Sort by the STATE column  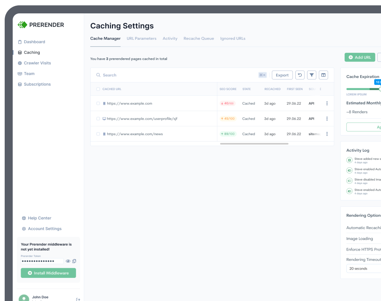point(246,89)
